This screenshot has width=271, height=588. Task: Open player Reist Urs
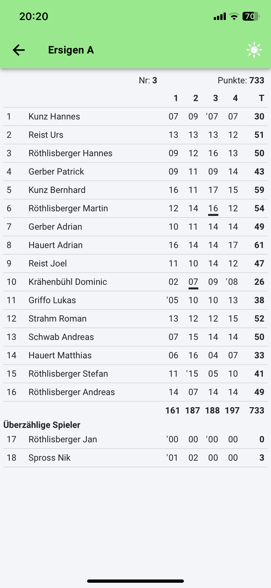pyautogui.click(x=135, y=135)
